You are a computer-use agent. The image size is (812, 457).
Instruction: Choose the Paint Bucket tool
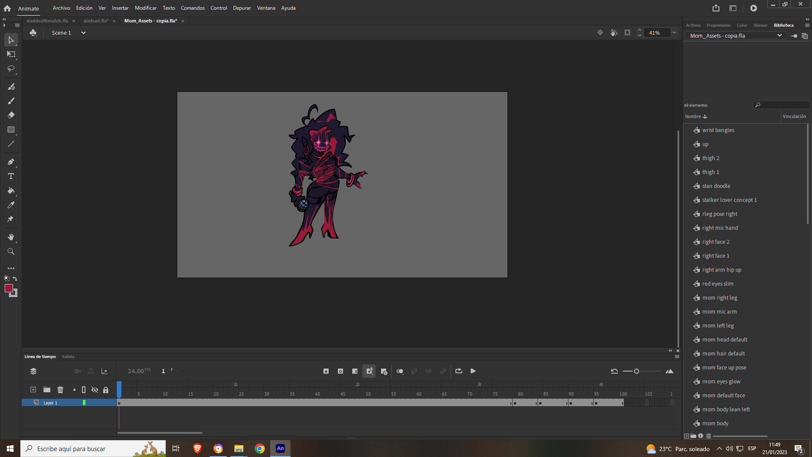[x=11, y=191]
